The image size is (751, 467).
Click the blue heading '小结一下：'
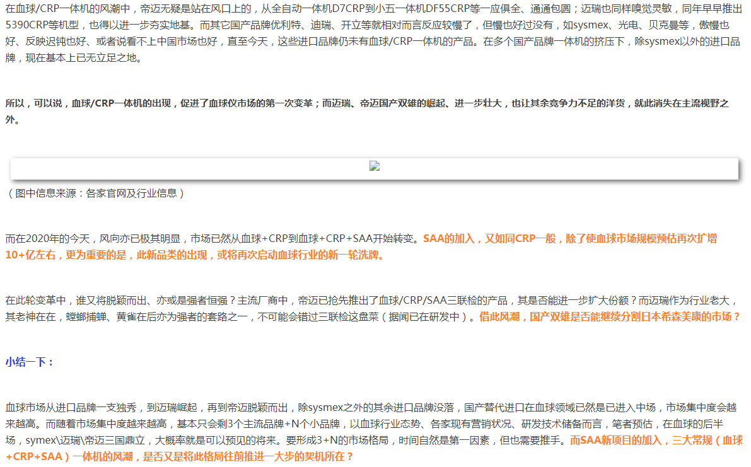click(29, 362)
